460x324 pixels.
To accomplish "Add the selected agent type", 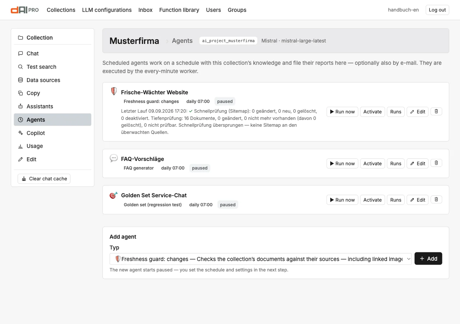I will [x=428, y=258].
